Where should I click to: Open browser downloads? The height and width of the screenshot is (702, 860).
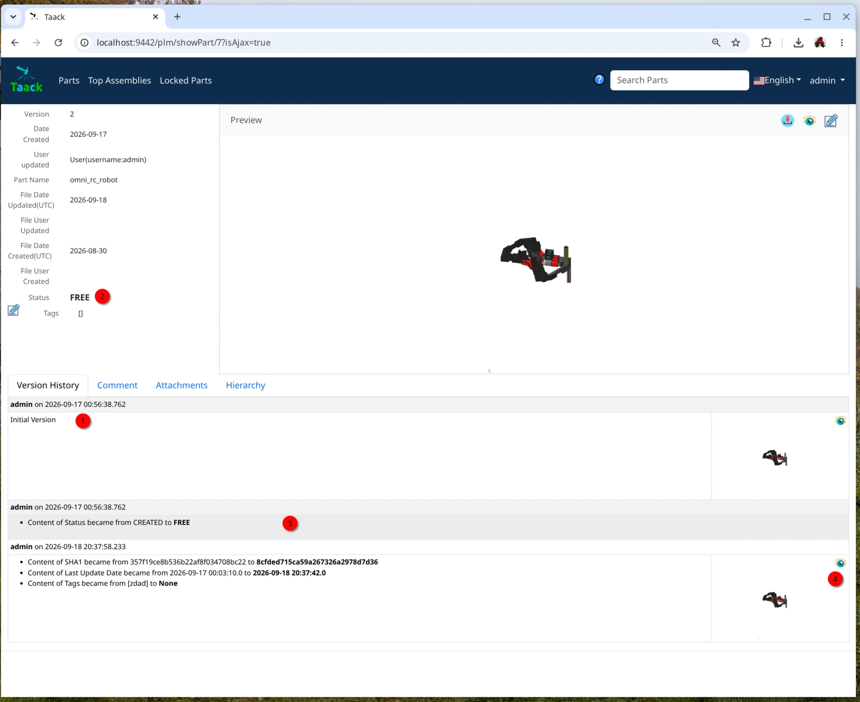[798, 42]
